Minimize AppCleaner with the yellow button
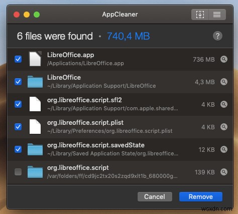 coord(27,15)
